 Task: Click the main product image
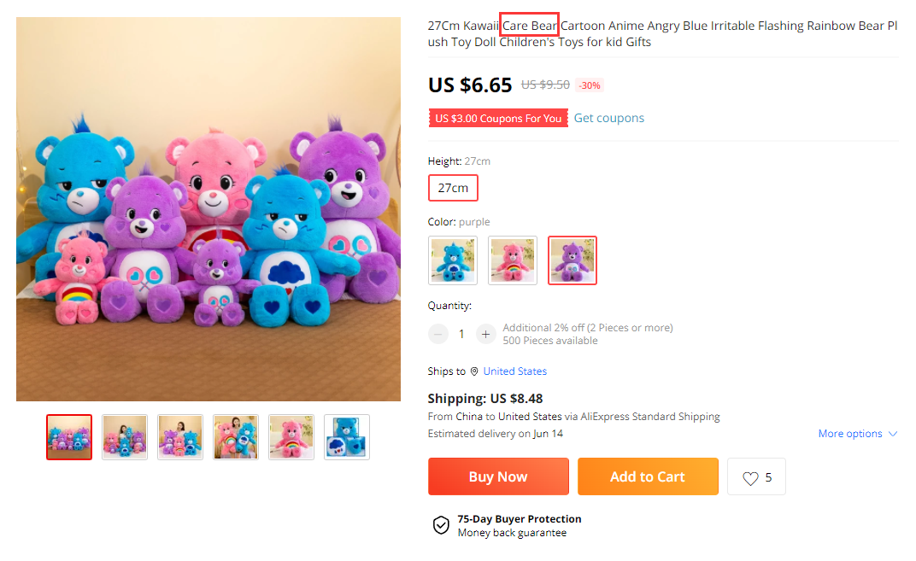click(x=208, y=209)
